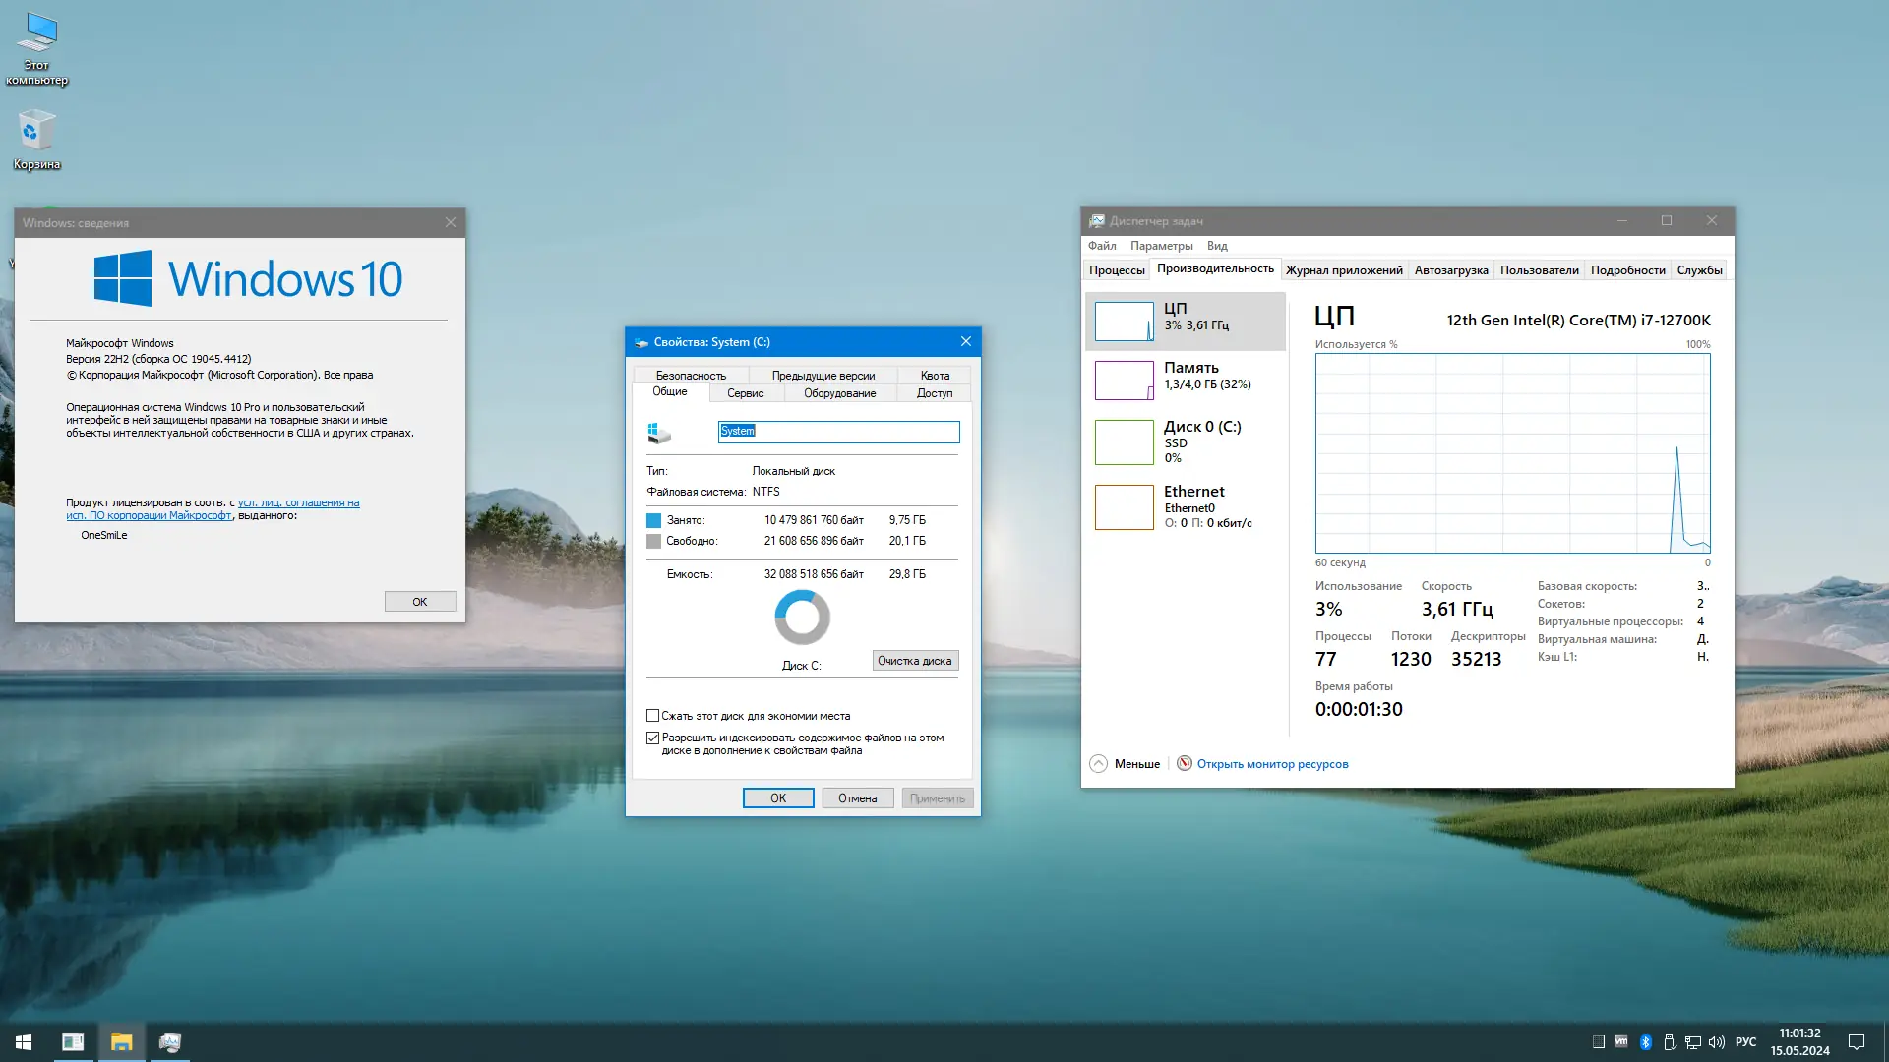Open the Файл menu in Task Manager

1102,246
